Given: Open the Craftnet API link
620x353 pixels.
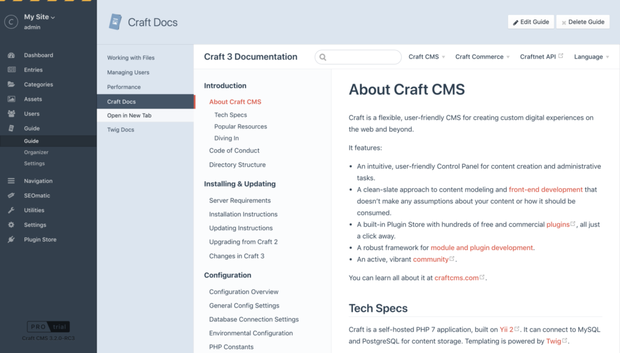Looking at the screenshot, I should (538, 57).
